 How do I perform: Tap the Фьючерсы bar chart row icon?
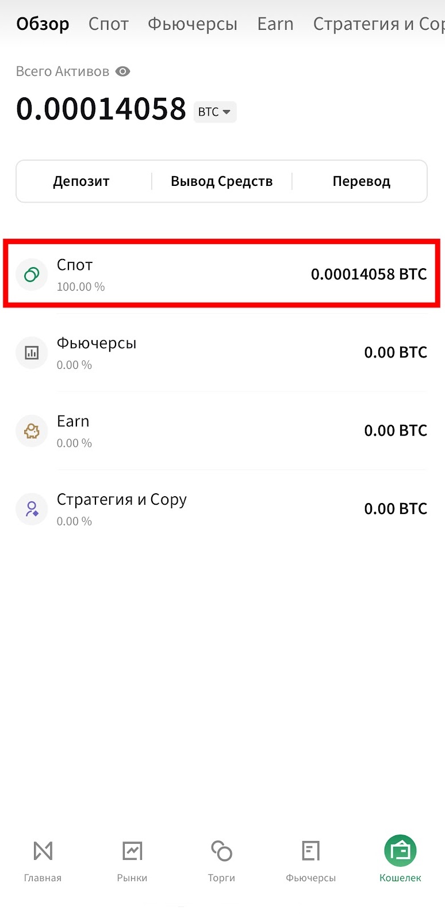(x=32, y=352)
